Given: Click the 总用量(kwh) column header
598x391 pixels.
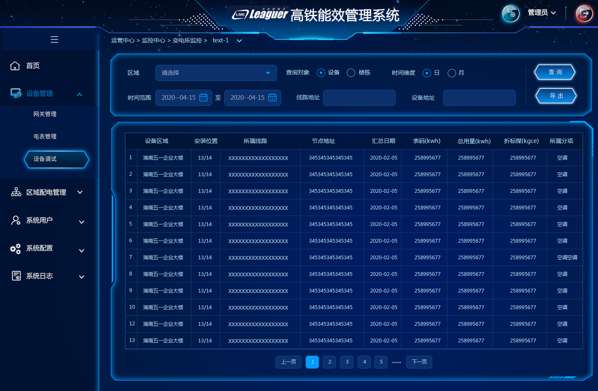Looking at the screenshot, I should [474, 141].
